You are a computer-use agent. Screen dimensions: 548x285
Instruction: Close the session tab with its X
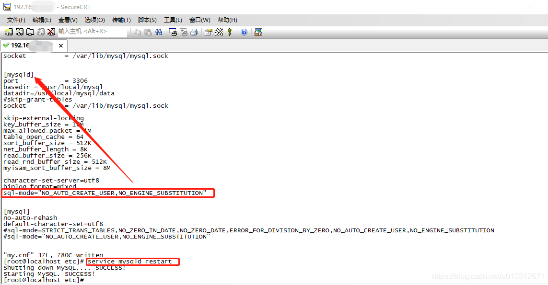tap(60, 46)
